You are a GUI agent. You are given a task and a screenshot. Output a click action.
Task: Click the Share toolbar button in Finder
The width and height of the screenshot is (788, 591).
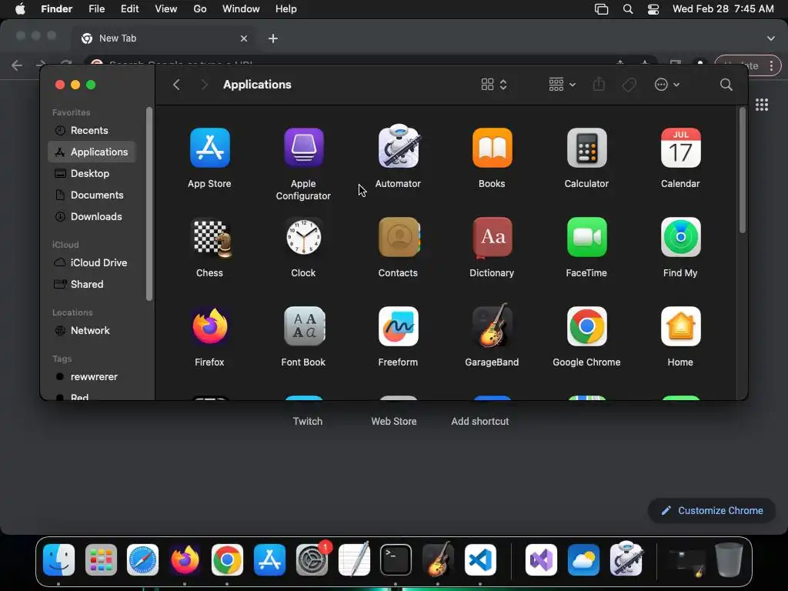click(x=599, y=84)
